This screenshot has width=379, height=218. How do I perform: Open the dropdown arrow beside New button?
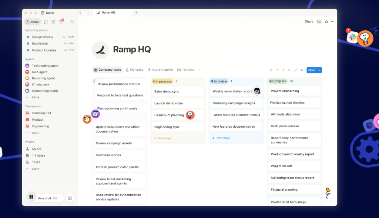coord(319,70)
